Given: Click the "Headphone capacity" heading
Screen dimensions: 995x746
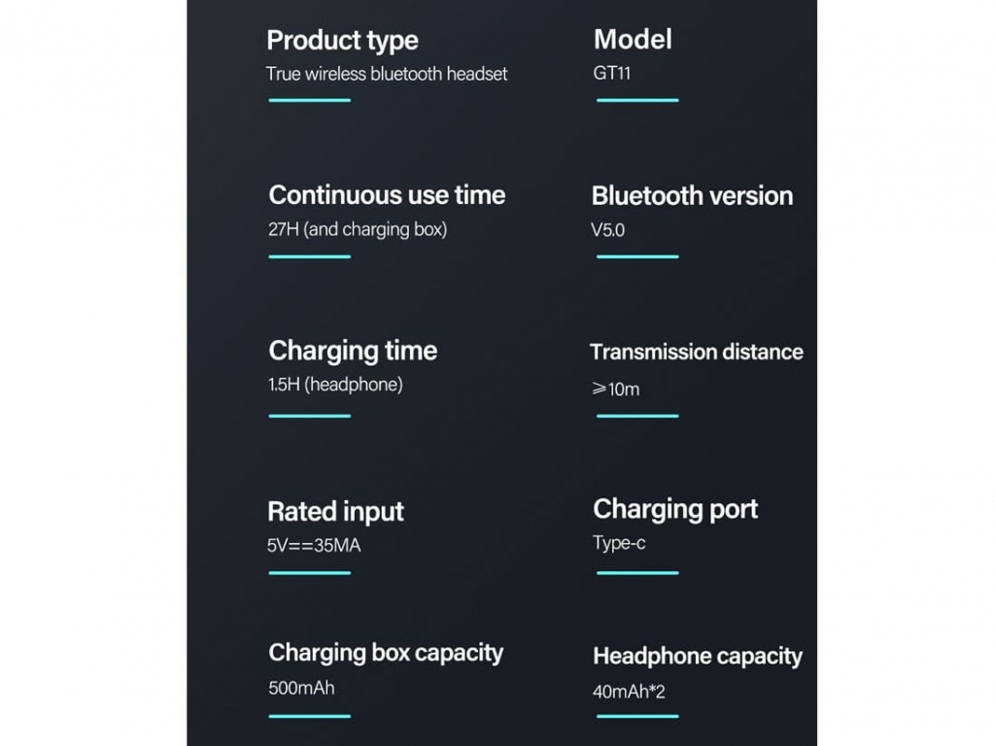Looking at the screenshot, I should [698, 657].
